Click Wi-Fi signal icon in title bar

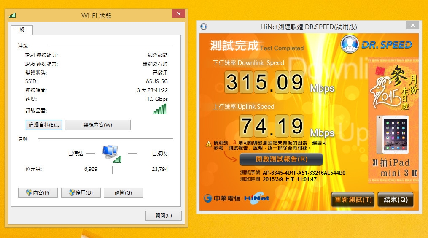click(12, 15)
